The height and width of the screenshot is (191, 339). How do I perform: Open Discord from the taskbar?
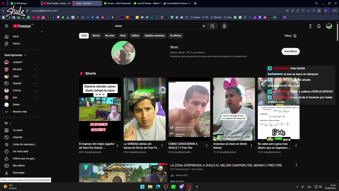coord(181,187)
